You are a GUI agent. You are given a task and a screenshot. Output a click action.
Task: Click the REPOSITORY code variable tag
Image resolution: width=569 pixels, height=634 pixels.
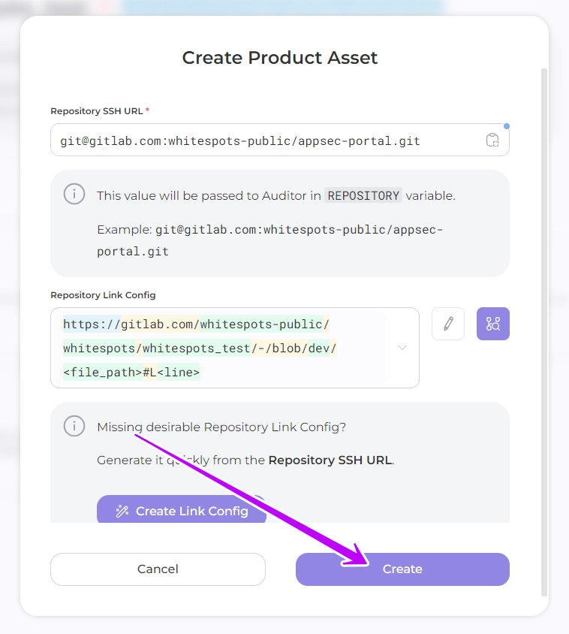(x=363, y=195)
